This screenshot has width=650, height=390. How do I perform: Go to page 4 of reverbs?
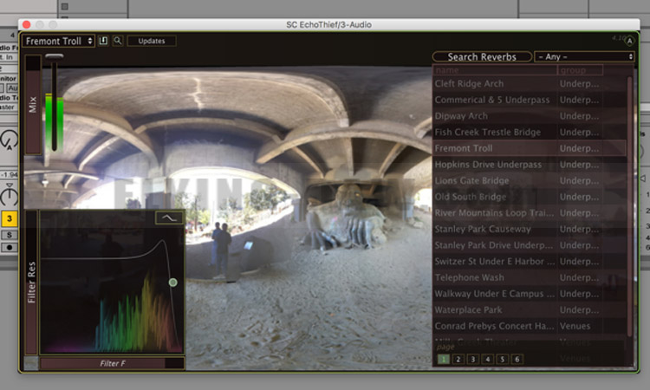(x=488, y=360)
